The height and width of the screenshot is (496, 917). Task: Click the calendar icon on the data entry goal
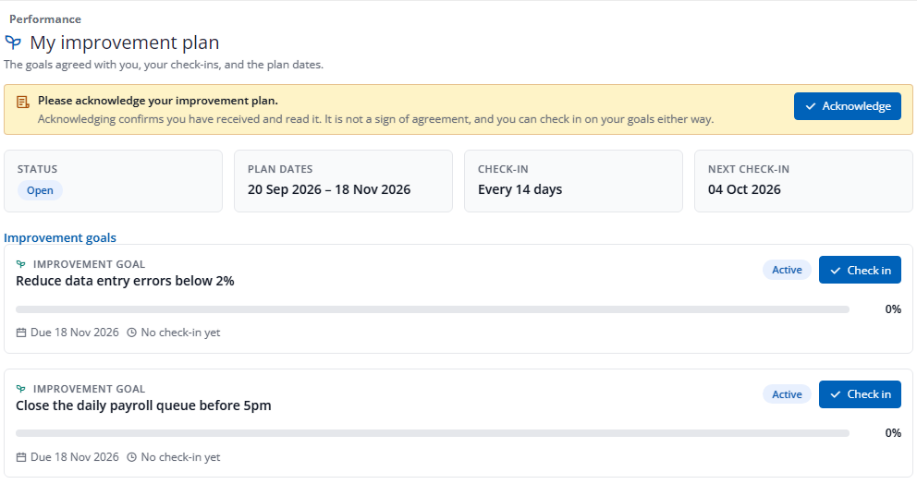[x=21, y=333]
